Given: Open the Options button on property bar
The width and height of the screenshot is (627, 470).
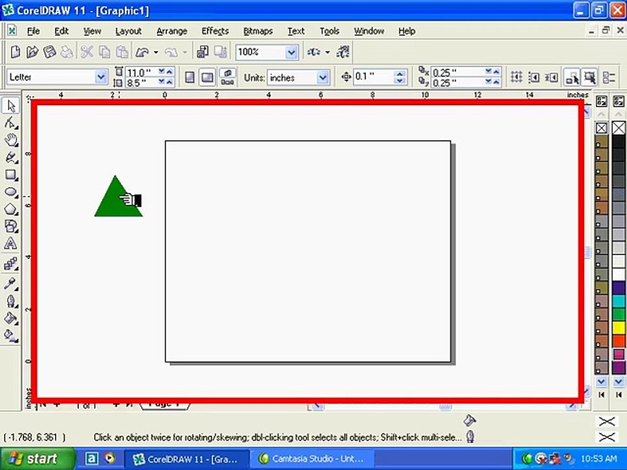Looking at the screenshot, I should coord(609,77).
